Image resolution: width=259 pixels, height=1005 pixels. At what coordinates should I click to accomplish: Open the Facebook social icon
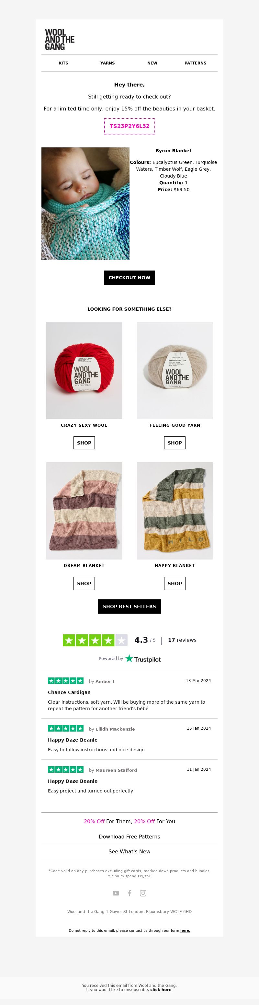pos(129,893)
